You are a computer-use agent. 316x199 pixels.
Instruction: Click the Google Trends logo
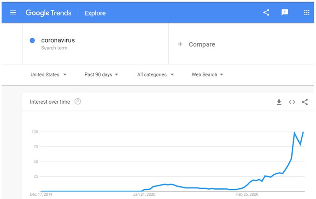click(49, 13)
